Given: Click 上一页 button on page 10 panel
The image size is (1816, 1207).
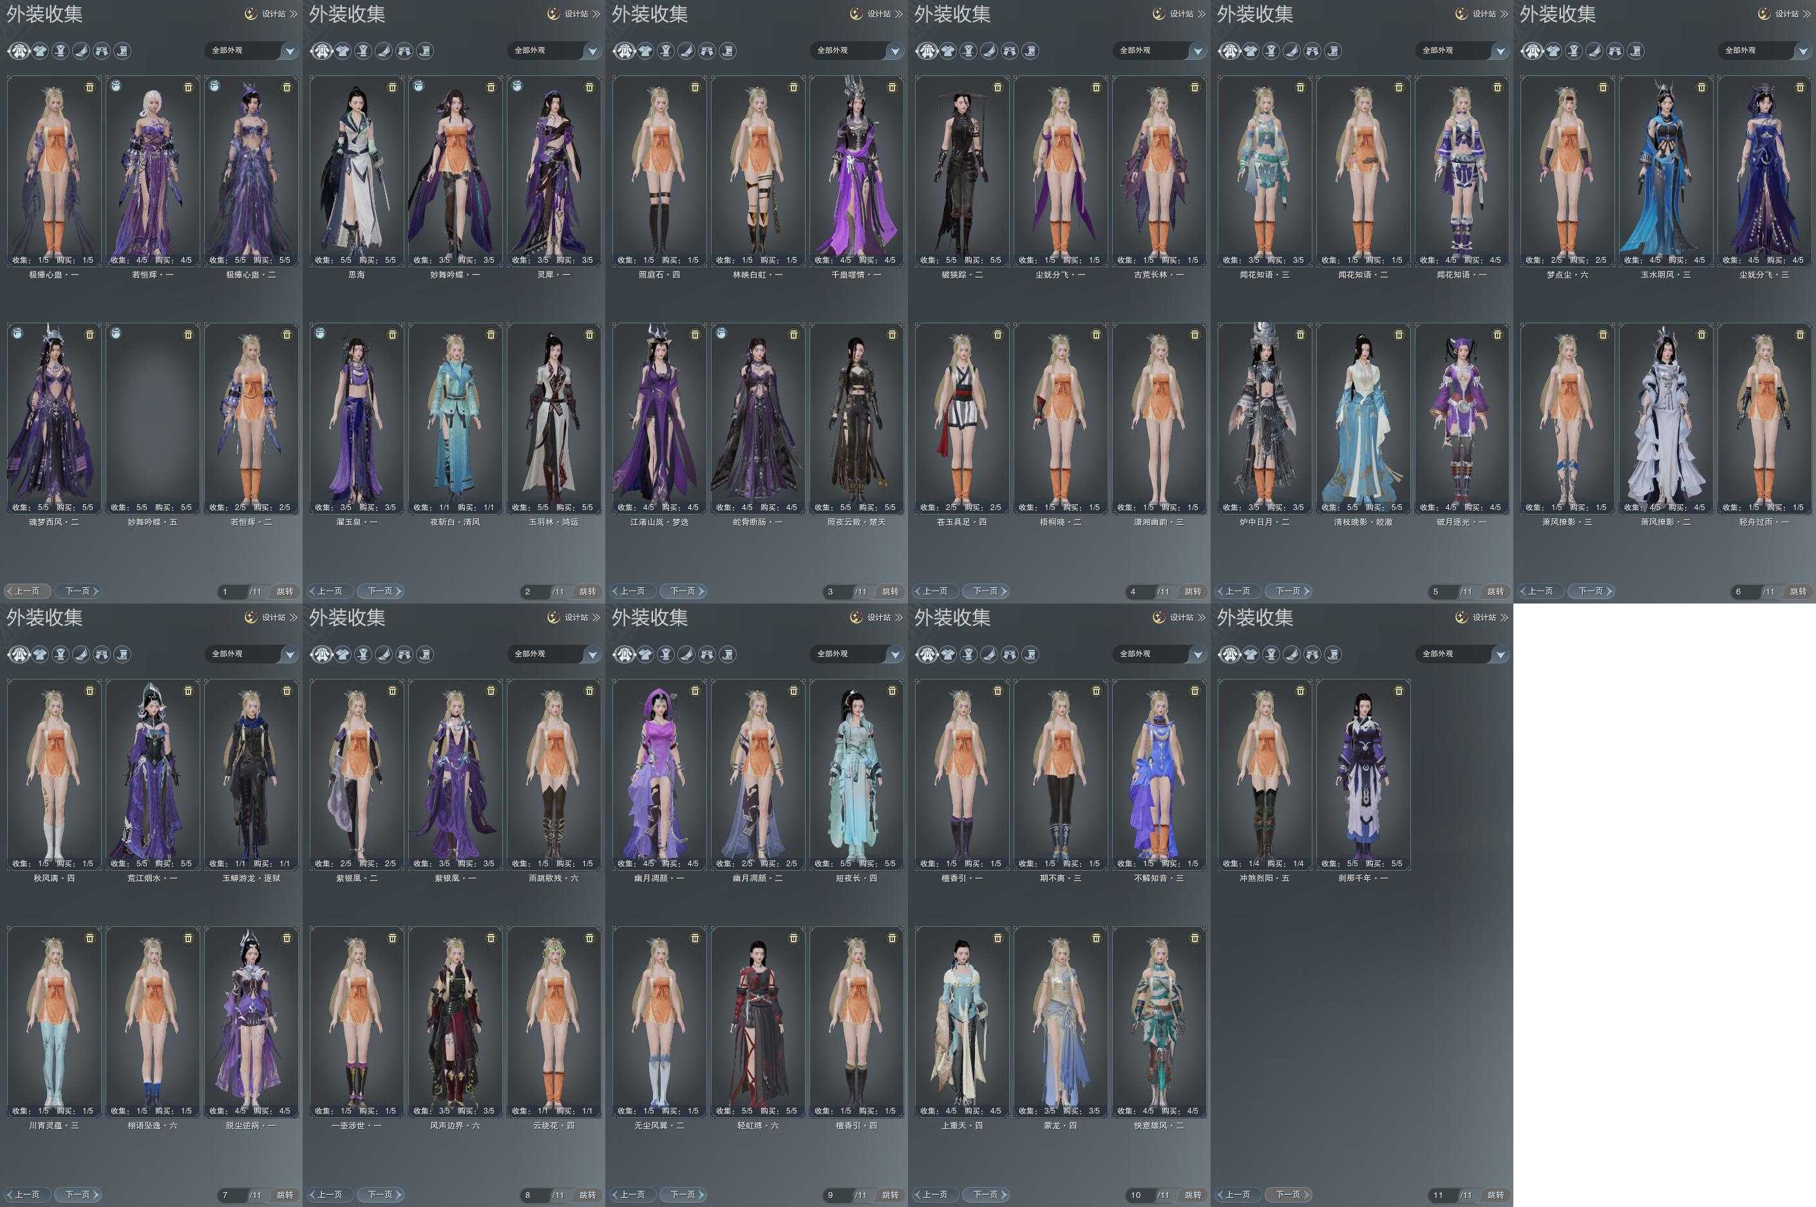Looking at the screenshot, I should point(934,1195).
